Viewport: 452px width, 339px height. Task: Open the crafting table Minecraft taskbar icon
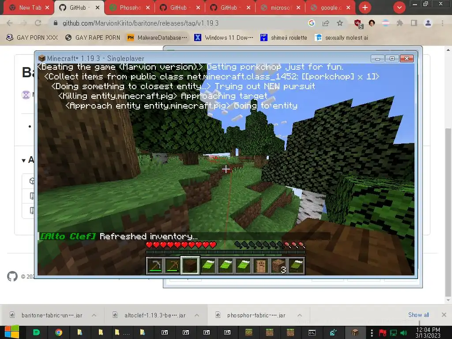click(x=355, y=332)
